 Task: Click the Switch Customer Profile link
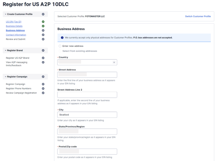point(198,16)
